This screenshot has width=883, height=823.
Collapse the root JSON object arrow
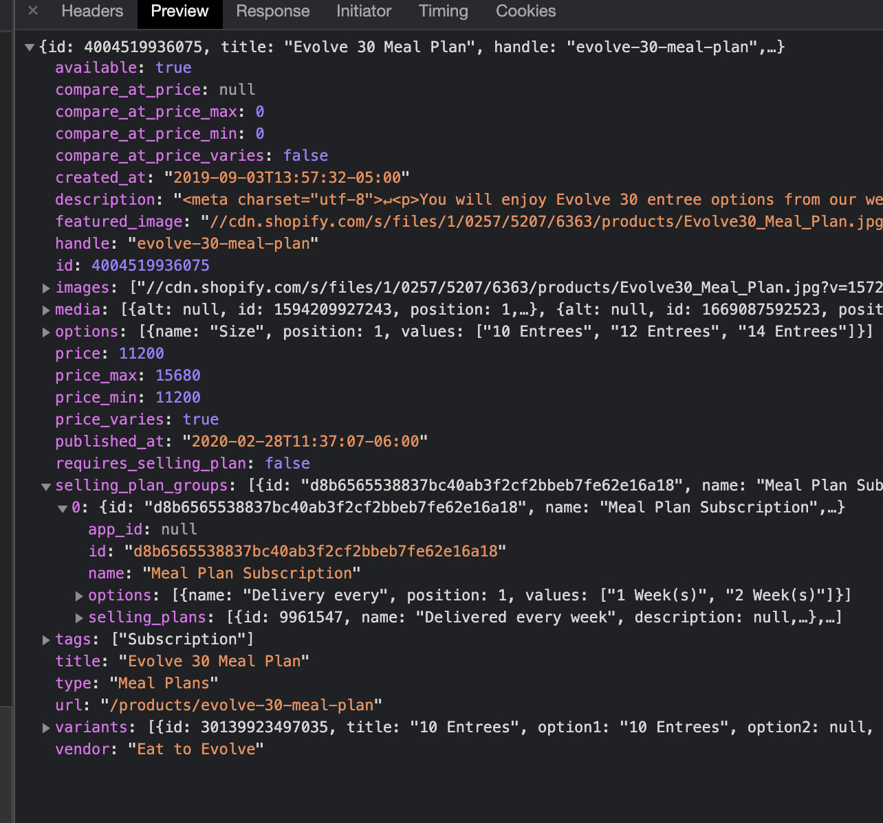[30, 47]
